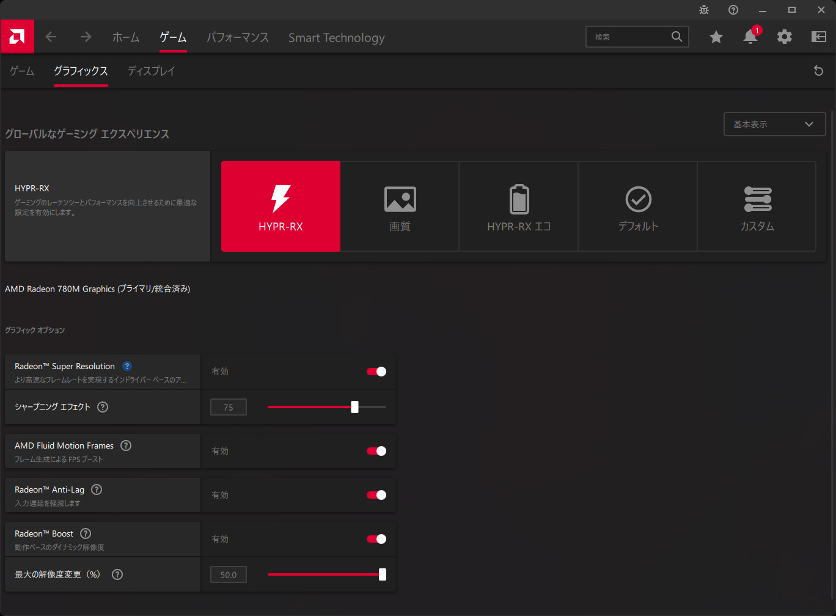This screenshot has height=616, width=836.
Task: Toggle Radeon Super Resolution switch
Action: [x=376, y=372]
